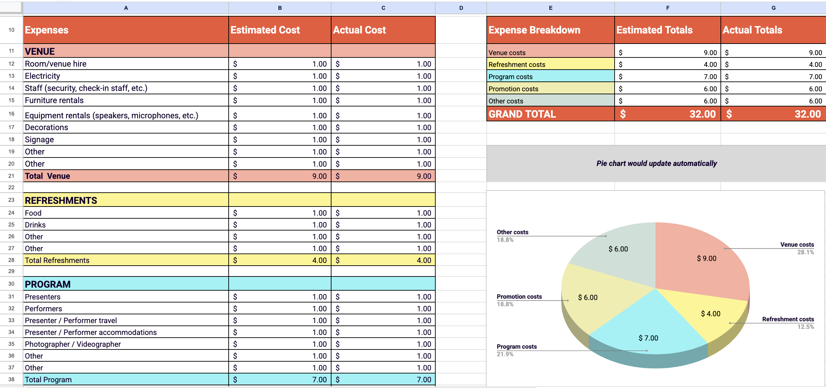Select the 'Staff (security, check-in staff, etc.)' cell
The image size is (826, 388).
click(126, 88)
